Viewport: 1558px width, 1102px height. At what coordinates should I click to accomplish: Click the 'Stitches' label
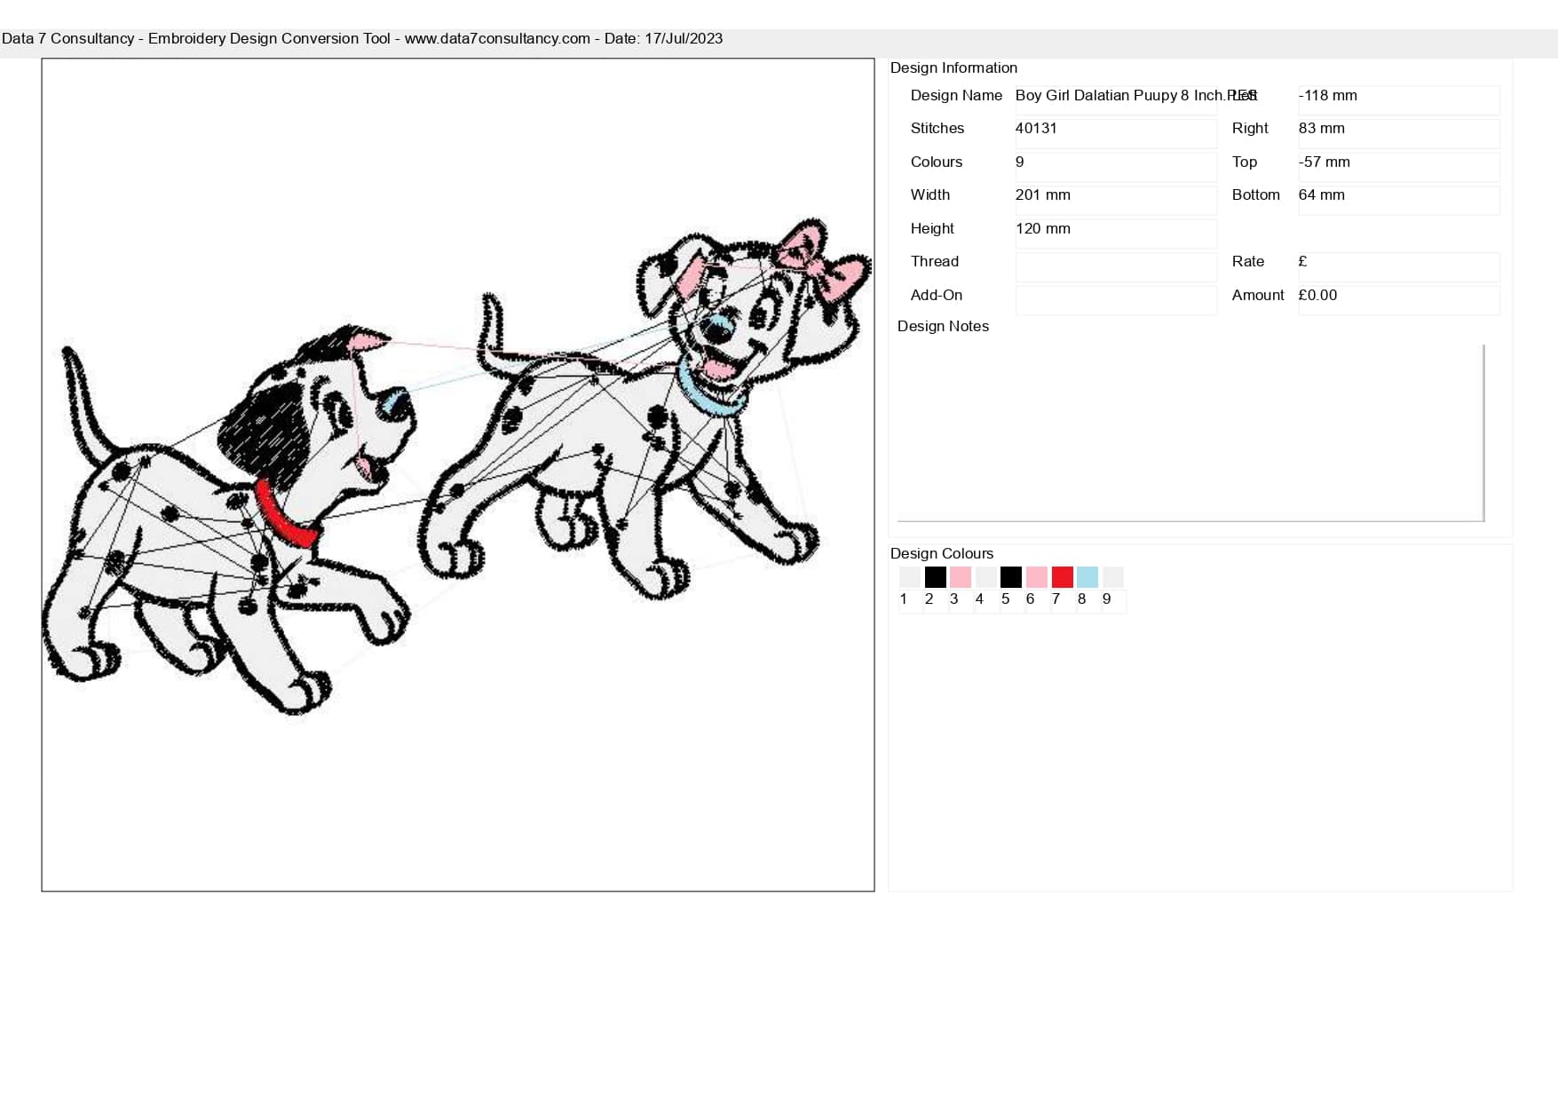(937, 128)
